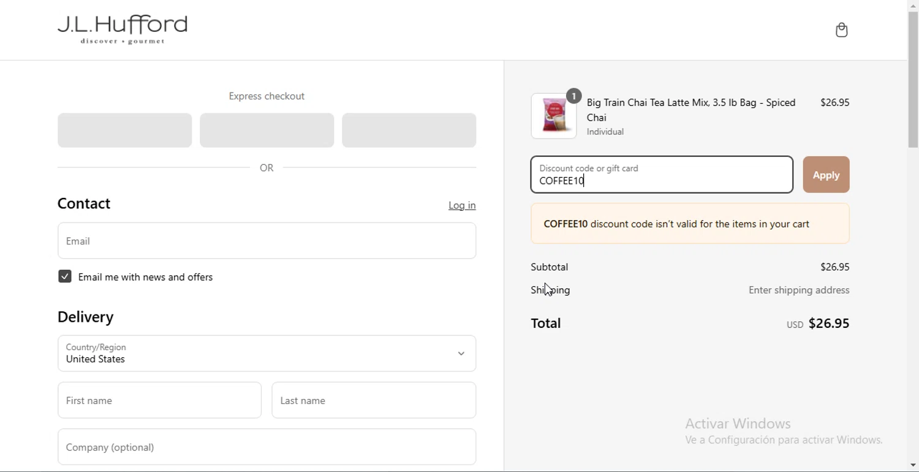Apply the discount code
Screen dimensions: 919x472
[826, 175]
